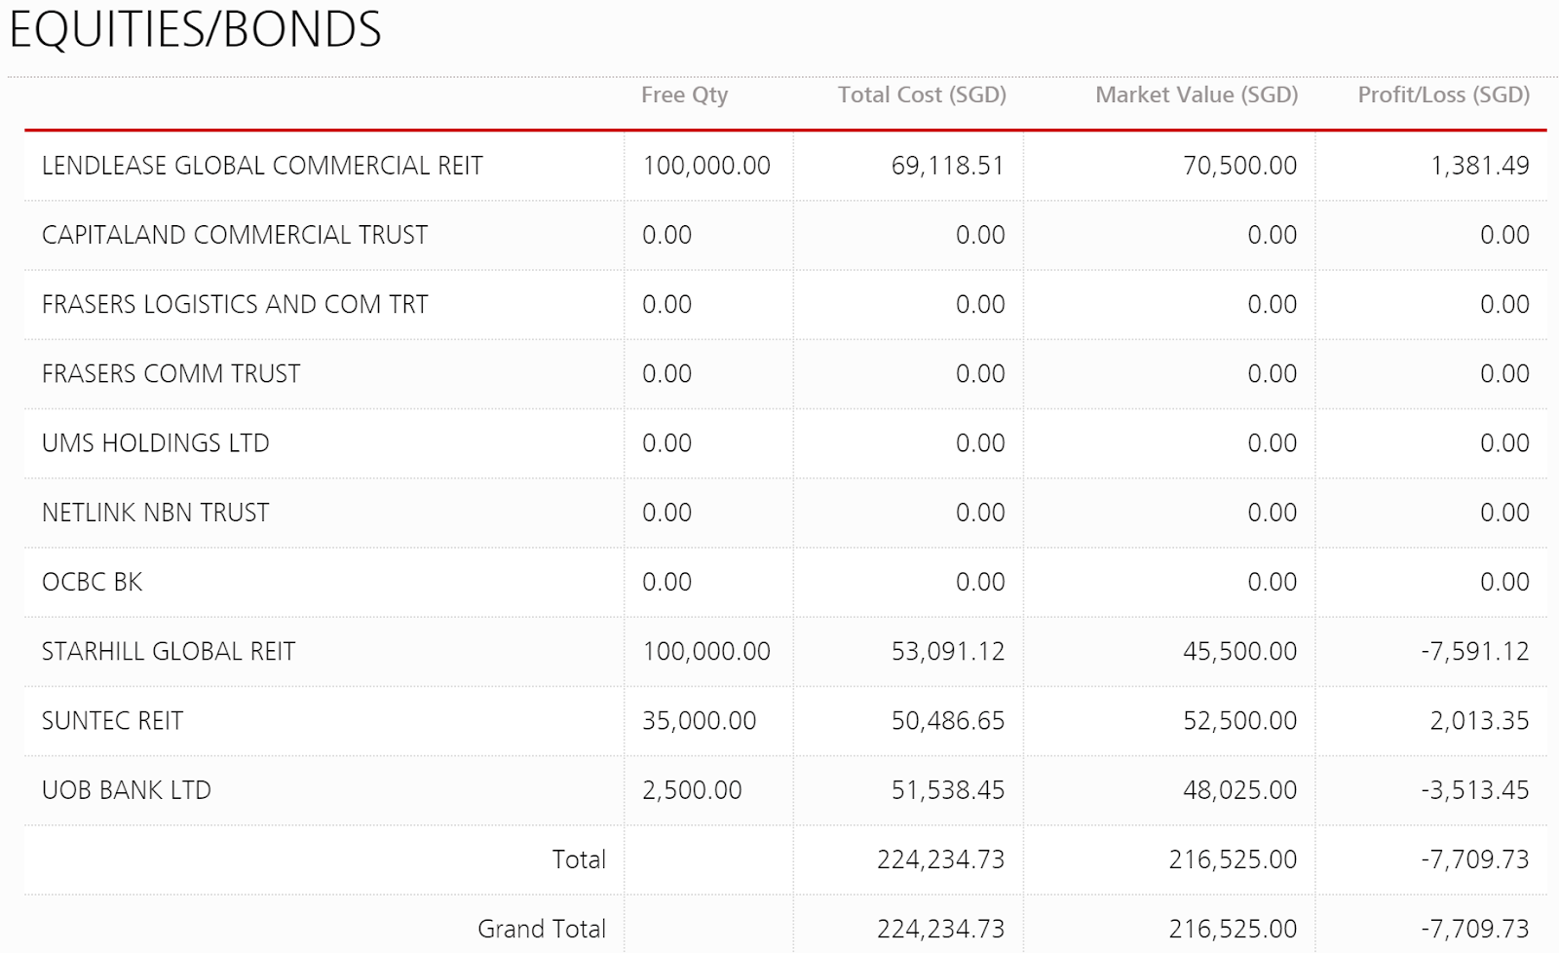
Task: Click the Market Value (SGD) column header
Action: pos(1197,95)
